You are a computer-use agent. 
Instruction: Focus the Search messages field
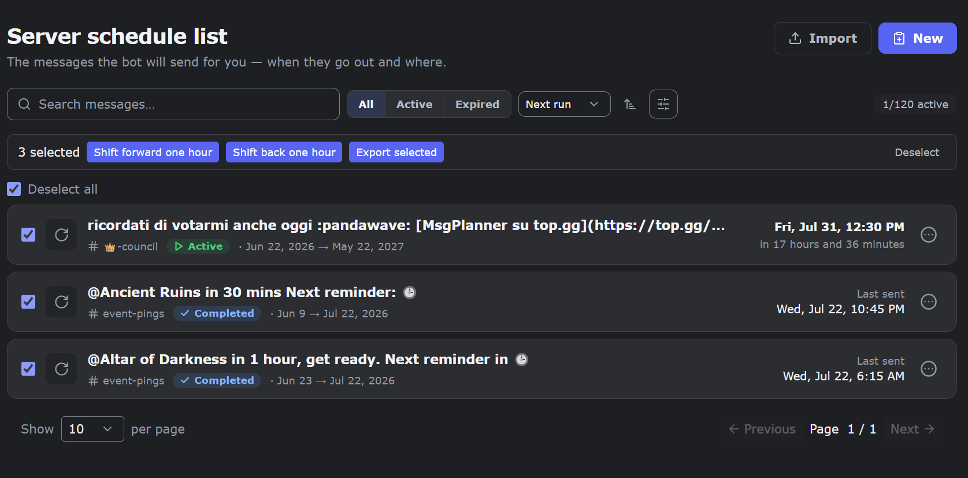[173, 104]
